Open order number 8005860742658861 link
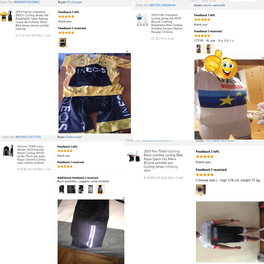This screenshot has height=264, width=264. coord(27,2)
